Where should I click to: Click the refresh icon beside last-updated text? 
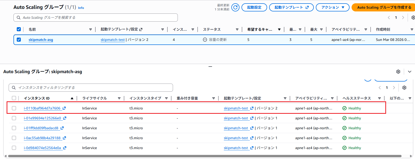point(235,7)
